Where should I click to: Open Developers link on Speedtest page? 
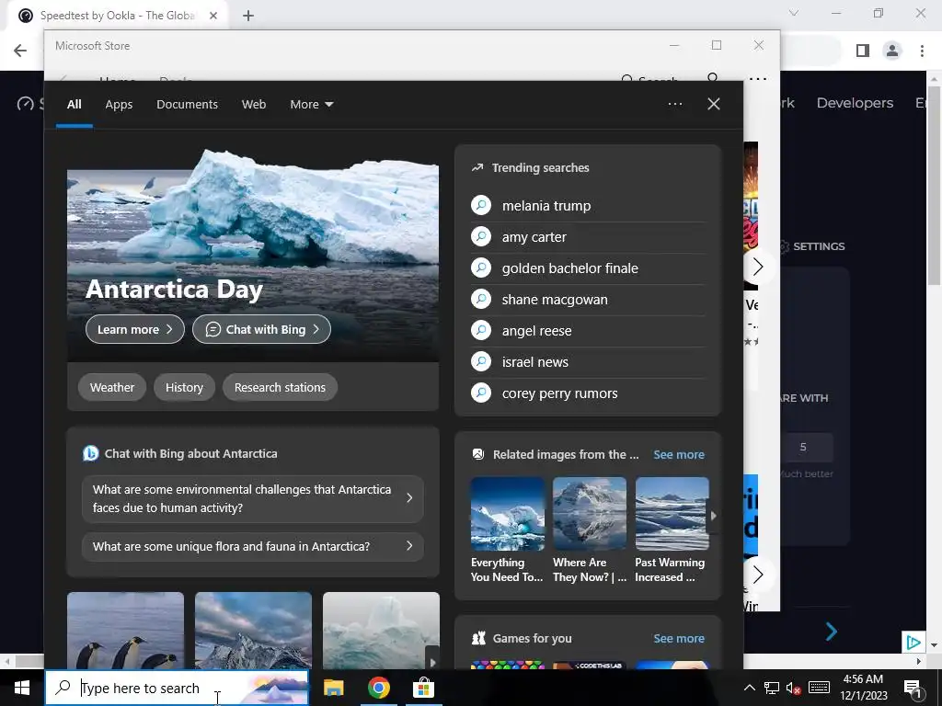click(855, 103)
